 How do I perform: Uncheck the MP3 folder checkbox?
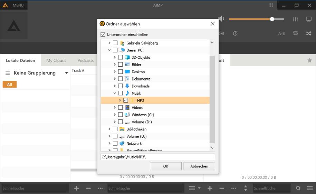(x=126, y=100)
